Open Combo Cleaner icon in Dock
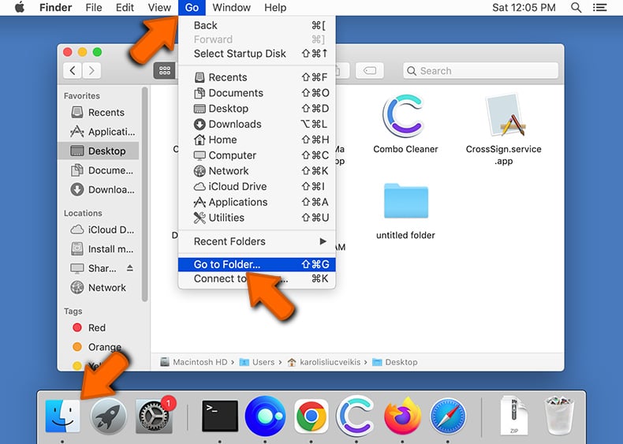Image resolution: width=623 pixels, height=444 pixels. (x=356, y=416)
